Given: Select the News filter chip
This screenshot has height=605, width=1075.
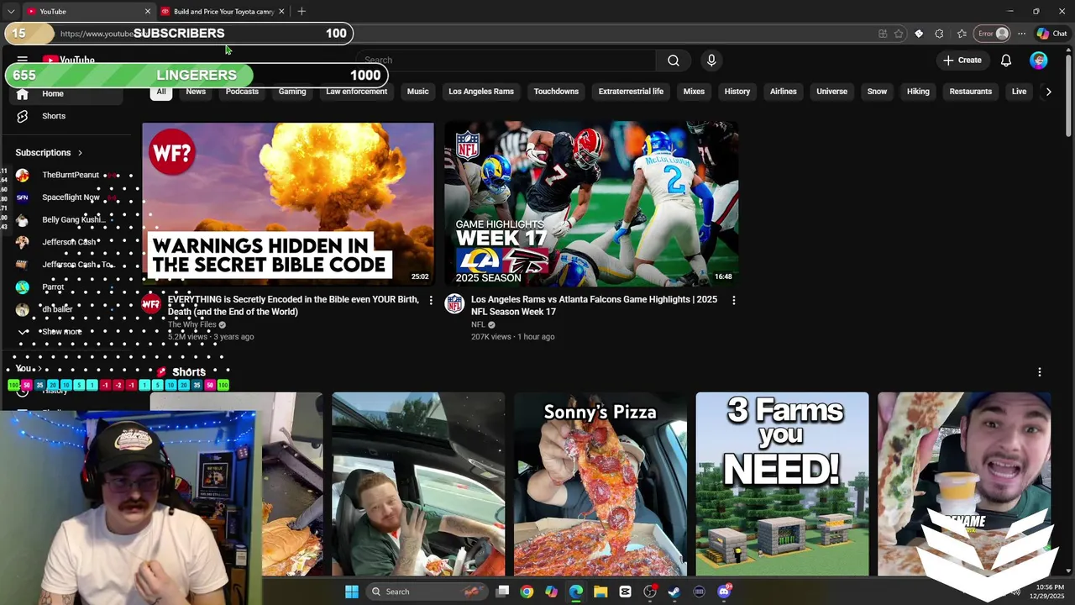Looking at the screenshot, I should pyautogui.click(x=196, y=92).
